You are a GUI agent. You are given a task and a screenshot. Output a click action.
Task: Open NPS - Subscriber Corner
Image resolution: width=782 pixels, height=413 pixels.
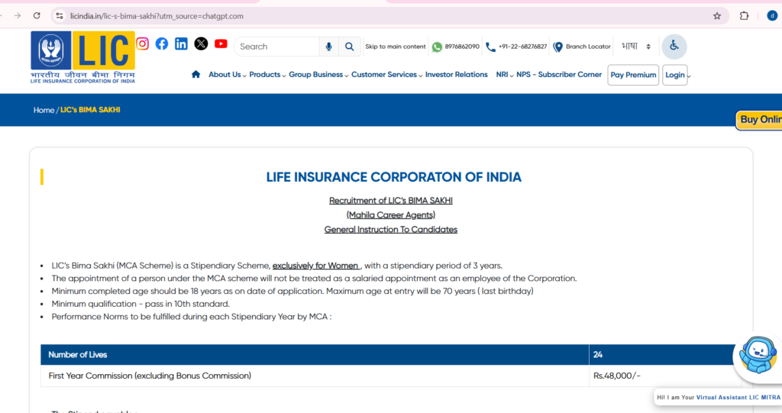559,74
